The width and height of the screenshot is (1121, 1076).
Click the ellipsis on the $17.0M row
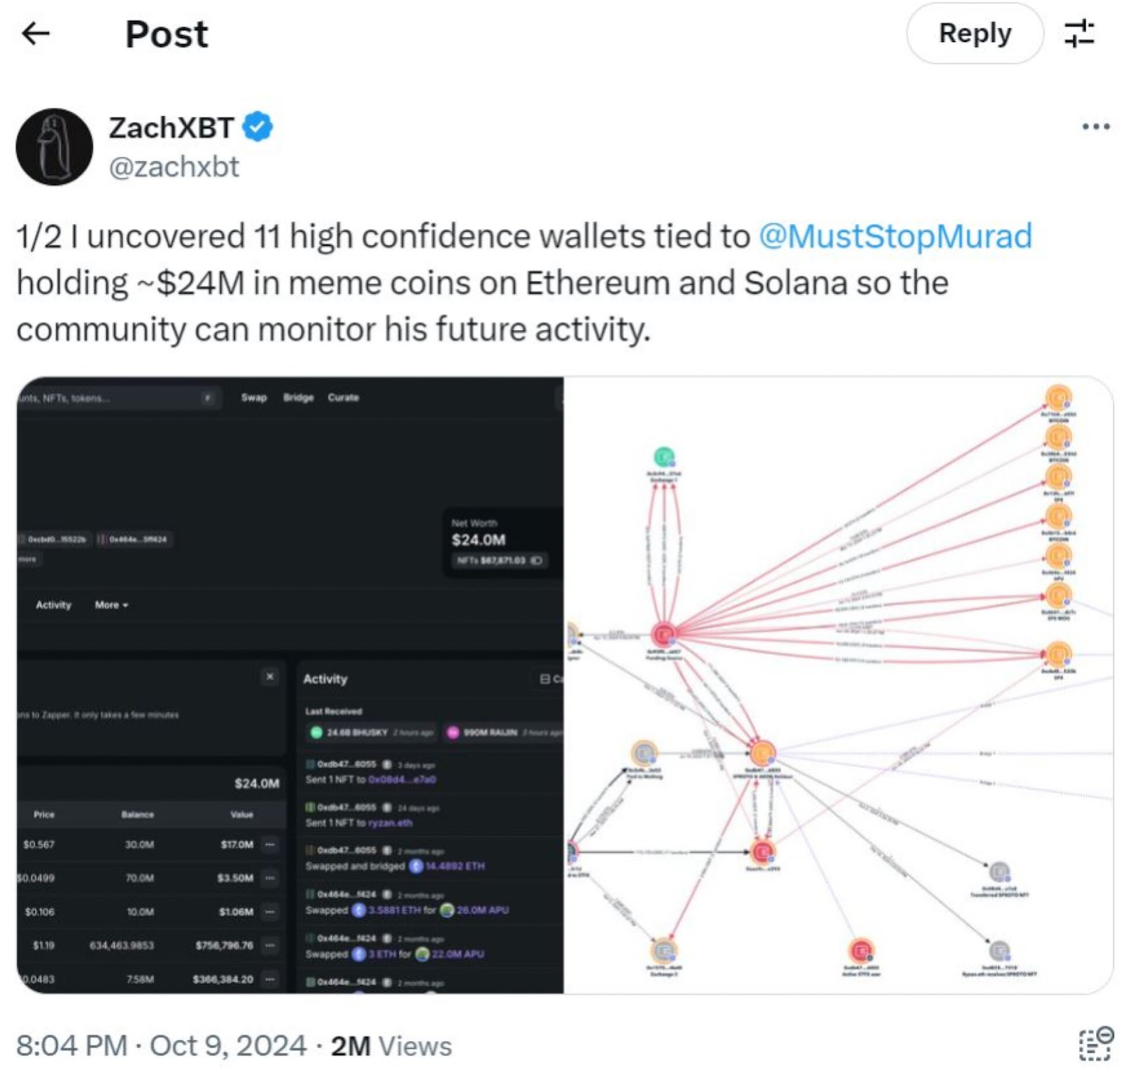pos(269,844)
